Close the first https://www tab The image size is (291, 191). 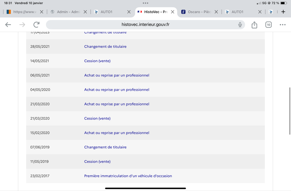pos(41,12)
